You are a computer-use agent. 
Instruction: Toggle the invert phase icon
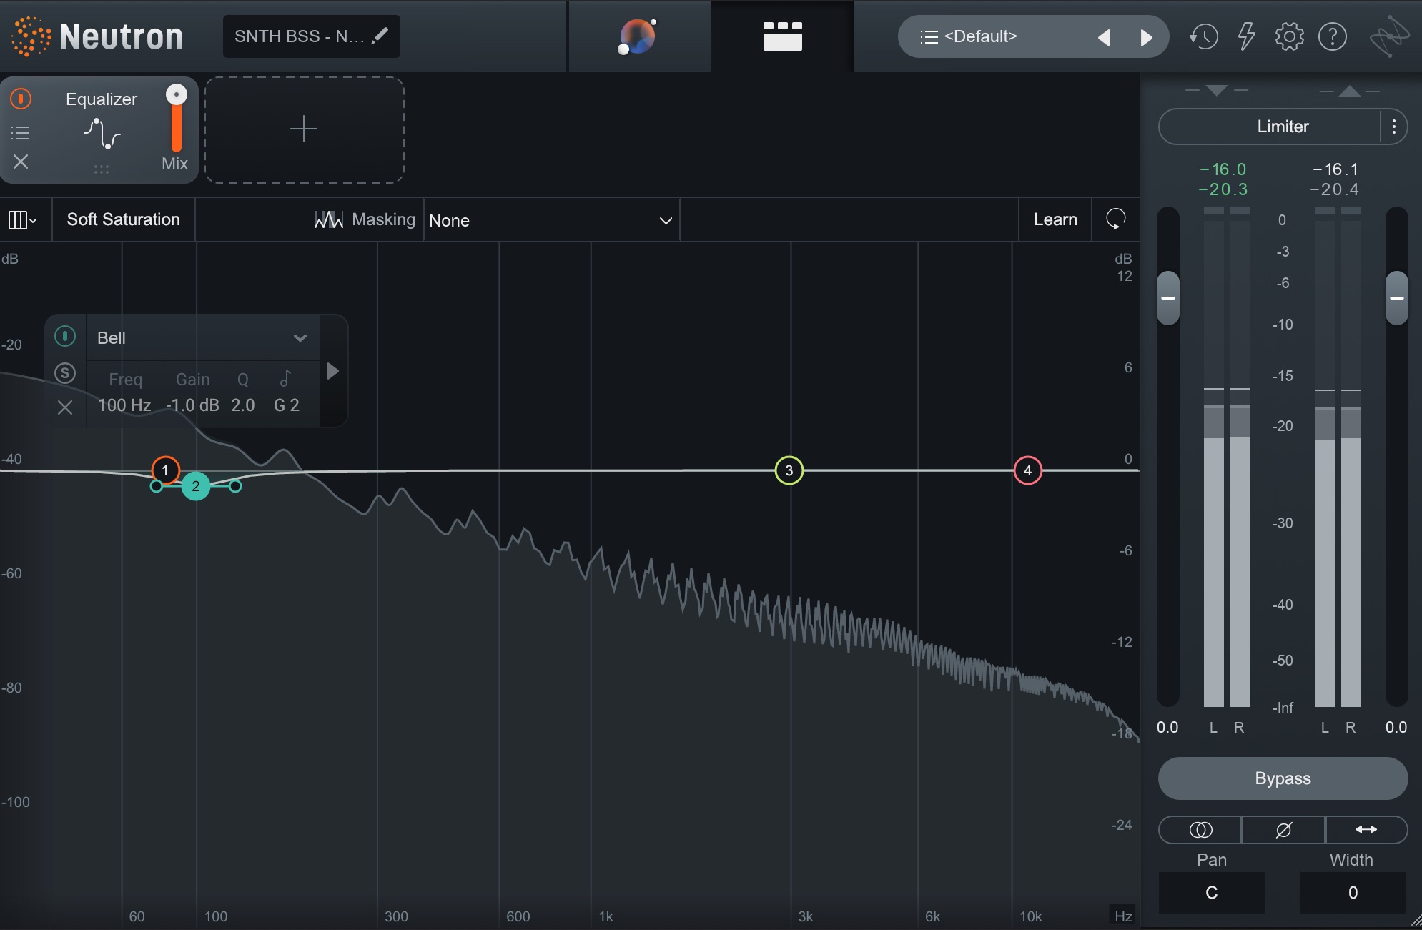tap(1283, 830)
